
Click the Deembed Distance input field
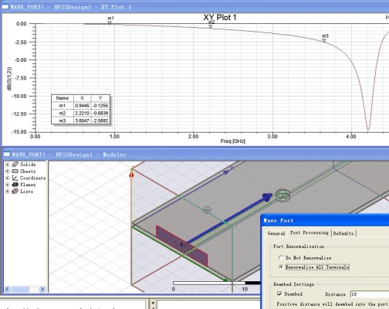[370, 294]
